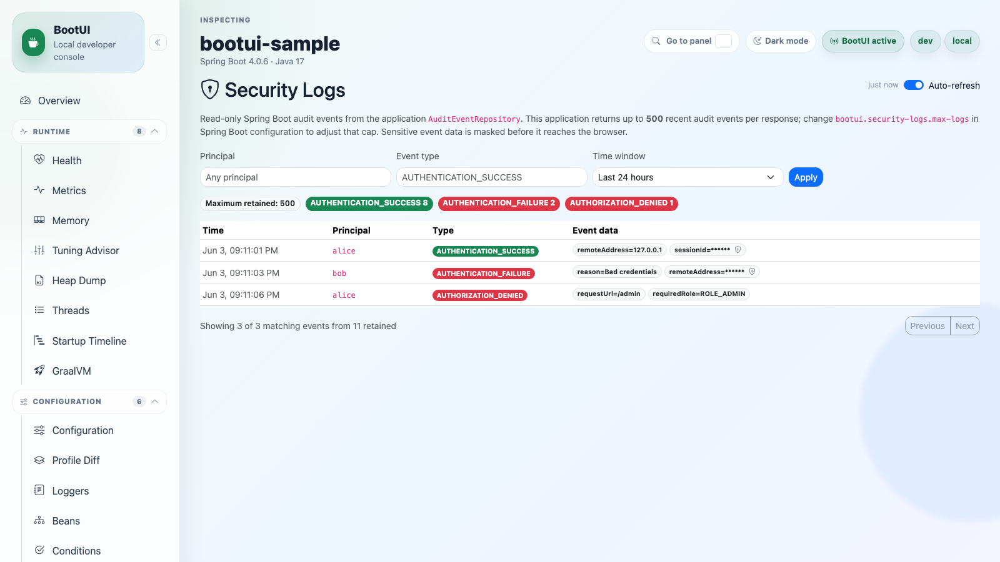Click the local profile badge
The width and height of the screenshot is (1000, 562).
962,41
